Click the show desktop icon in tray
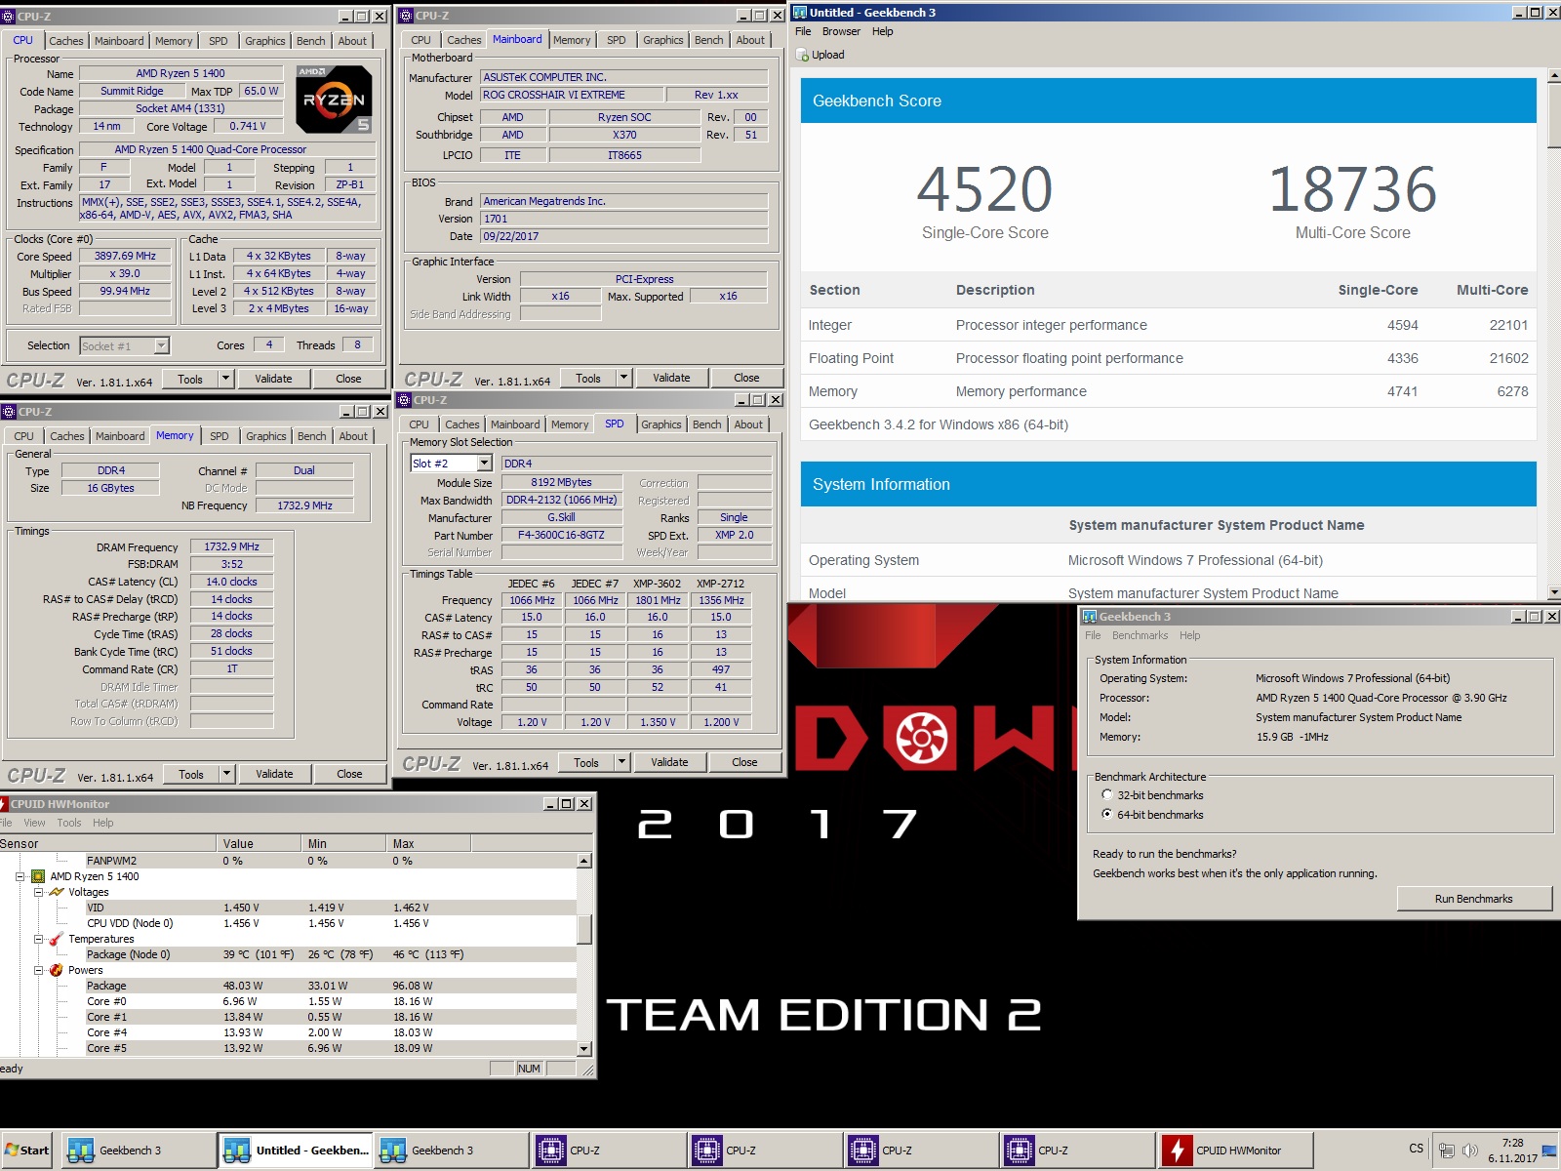This screenshot has height=1171, width=1561. click(x=1549, y=1151)
